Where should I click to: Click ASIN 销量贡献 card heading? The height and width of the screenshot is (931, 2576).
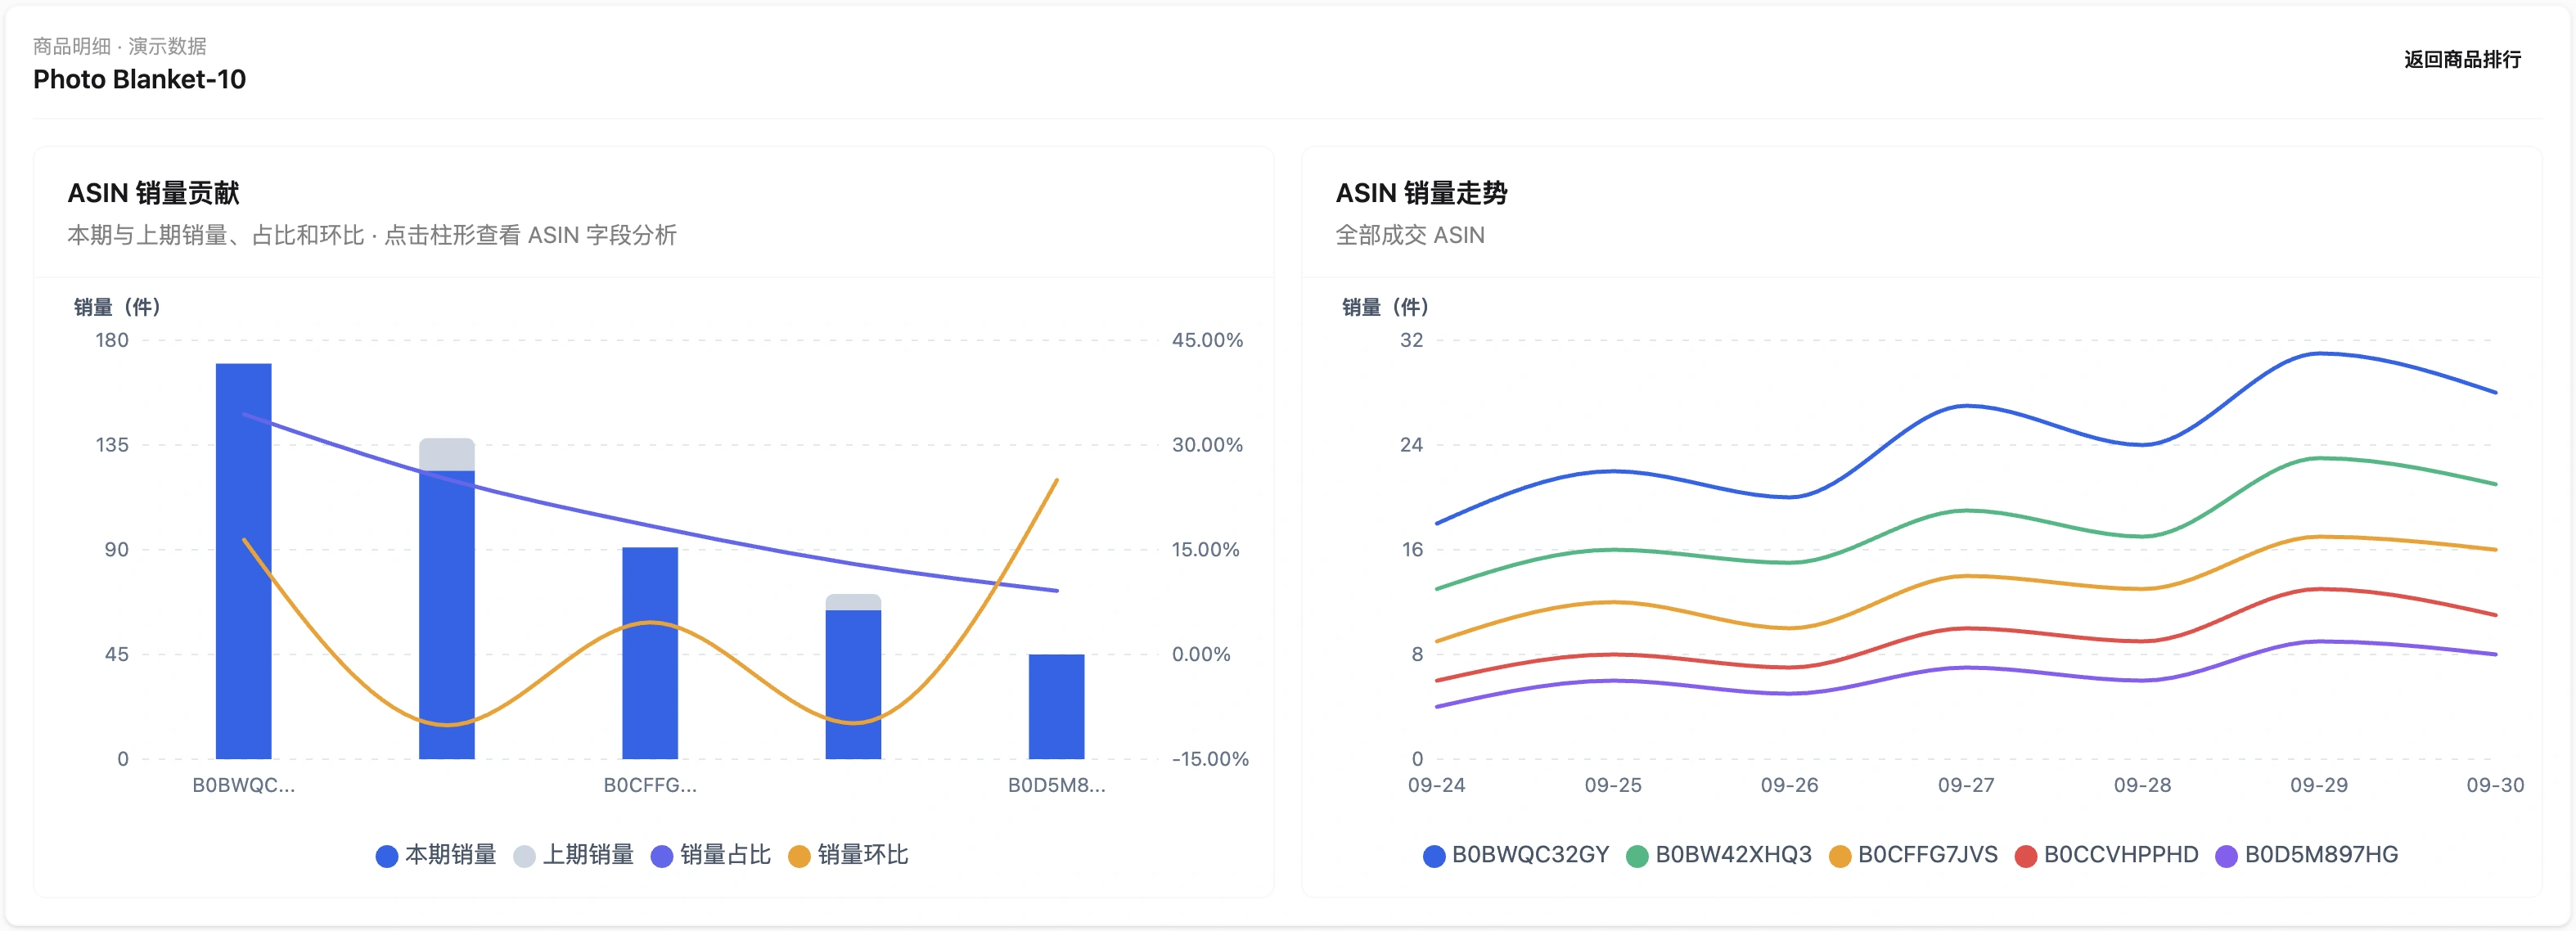coord(153,193)
